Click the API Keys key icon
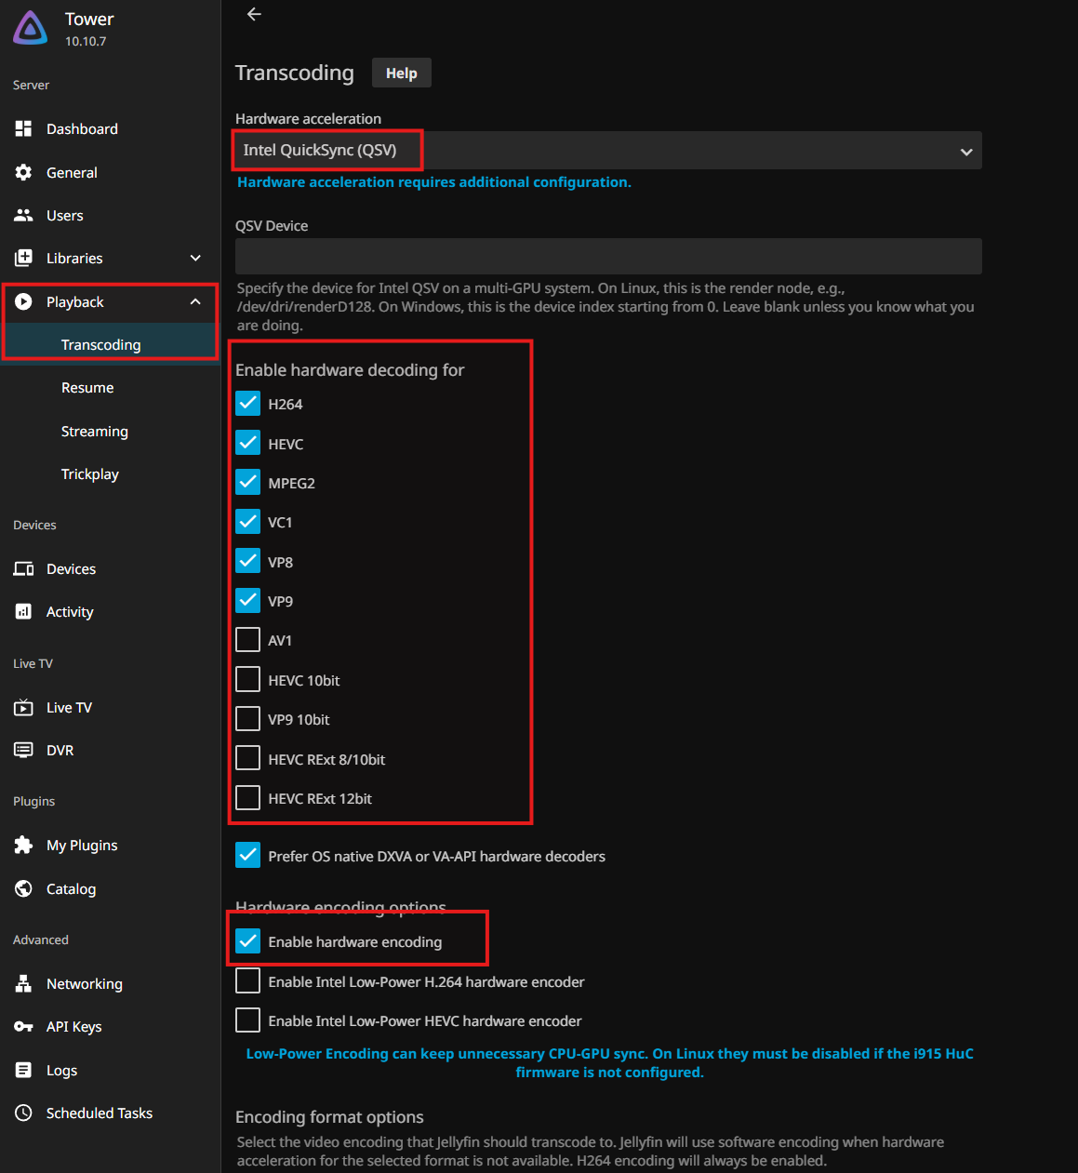Viewport: 1078px width, 1173px height. 23,1027
